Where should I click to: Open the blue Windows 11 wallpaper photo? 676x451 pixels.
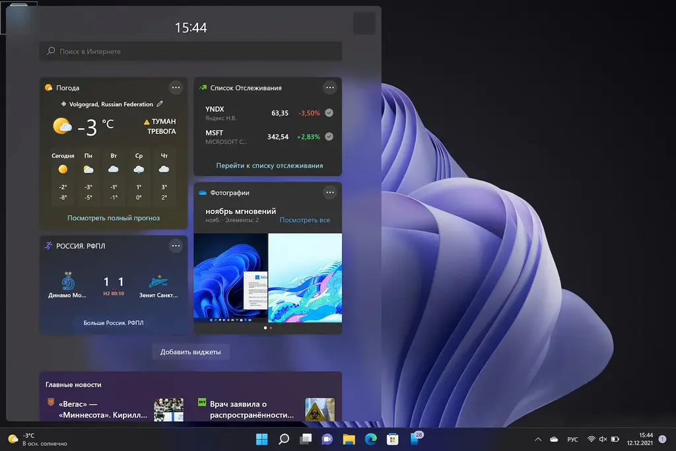[230, 278]
